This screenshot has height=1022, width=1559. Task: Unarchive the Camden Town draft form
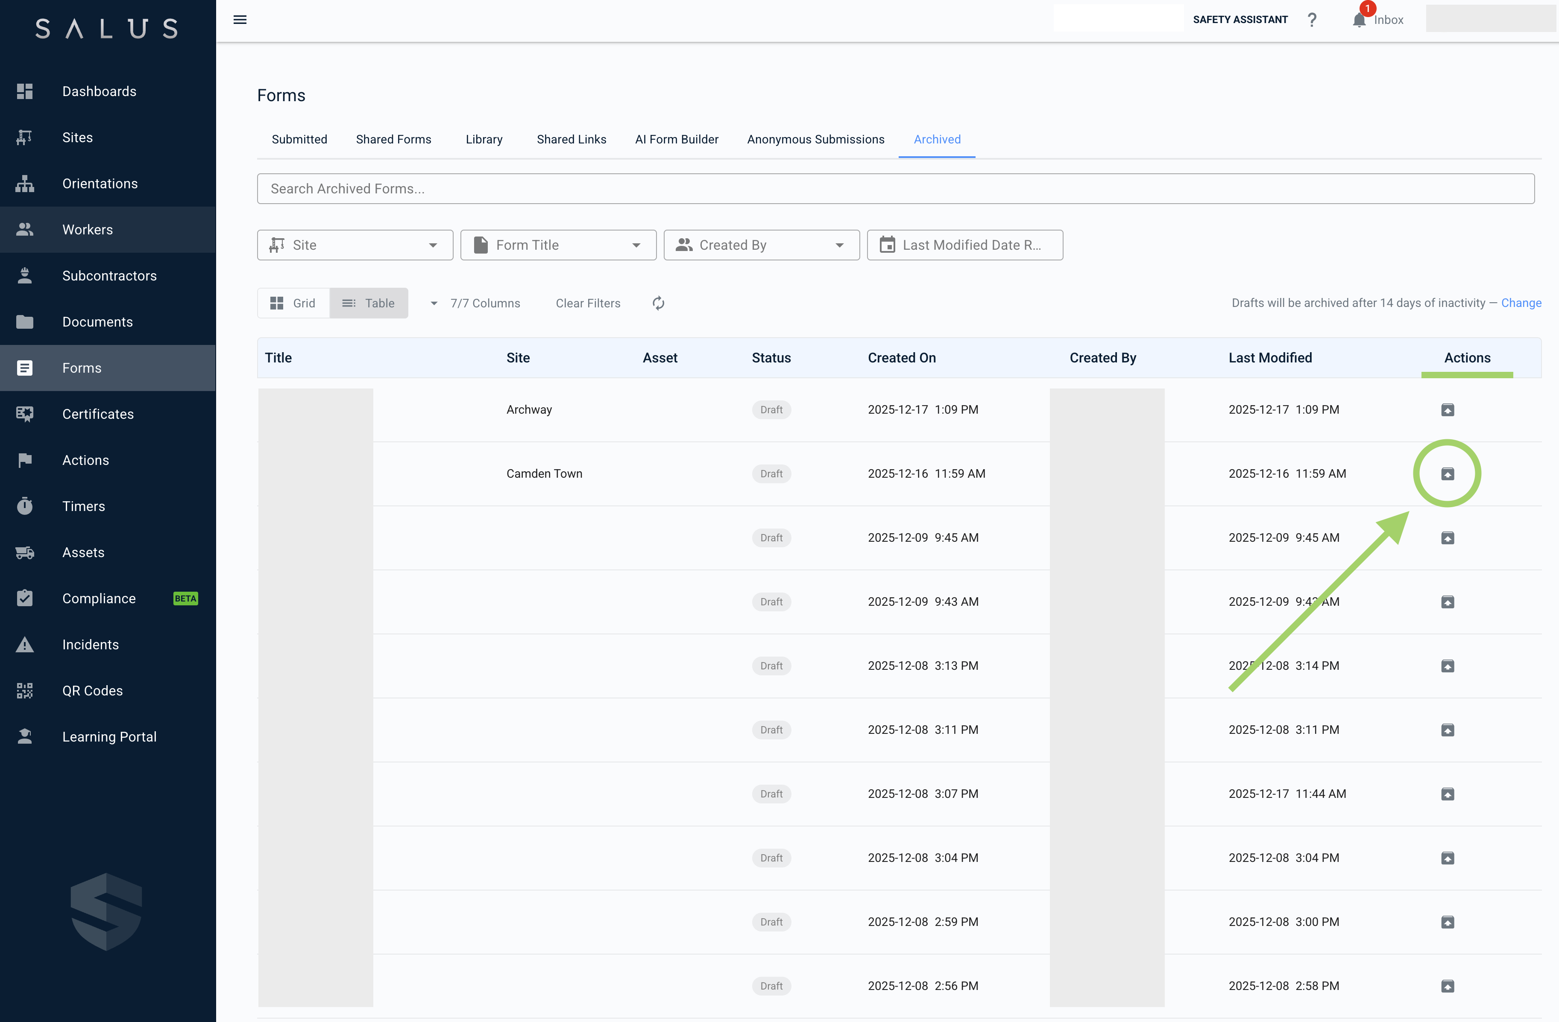click(1447, 474)
